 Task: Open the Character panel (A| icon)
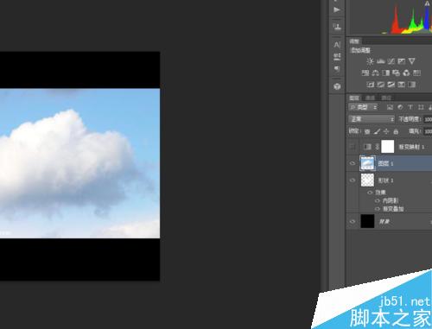[x=337, y=45]
